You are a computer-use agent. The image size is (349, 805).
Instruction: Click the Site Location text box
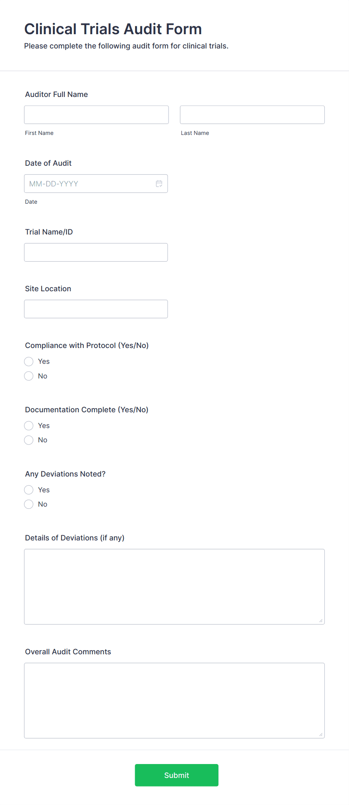[96, 309]
